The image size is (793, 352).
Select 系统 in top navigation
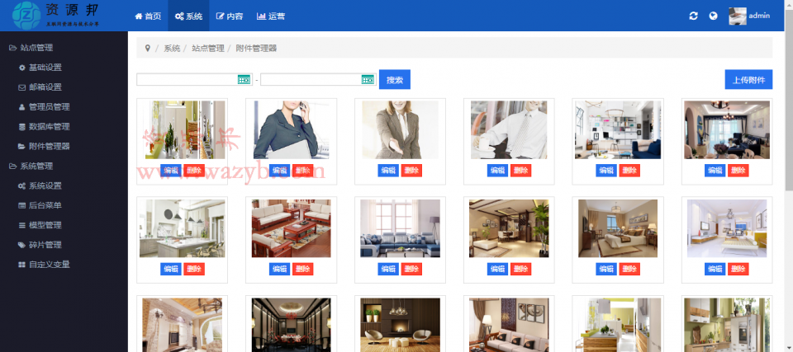188,16
